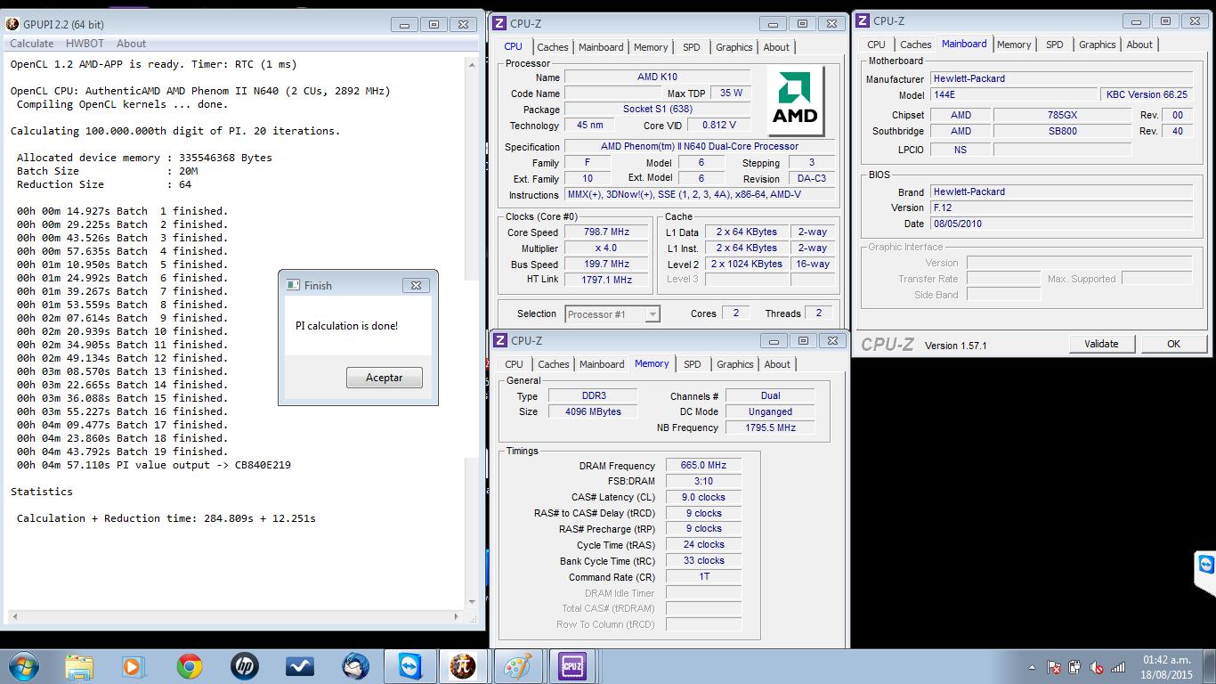Switch to Paint on the taskbar
The width and height of the screenshot is (1216, 684).
point(517,666)
